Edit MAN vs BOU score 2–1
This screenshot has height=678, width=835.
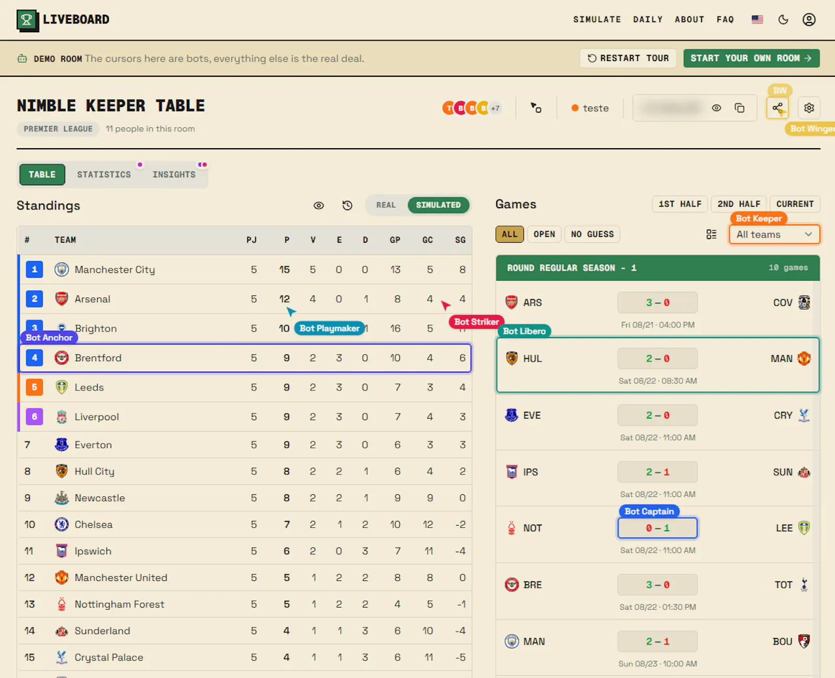658,641
